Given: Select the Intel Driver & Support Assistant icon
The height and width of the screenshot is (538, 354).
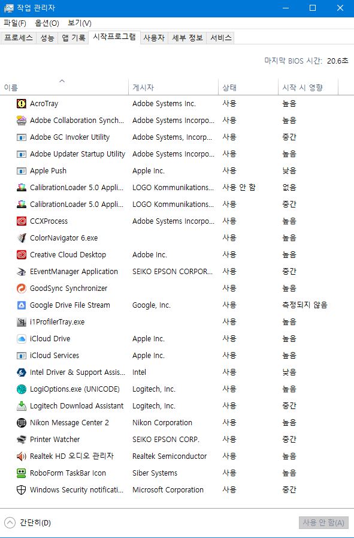Looking at the screenshot, I should point(21,372).
